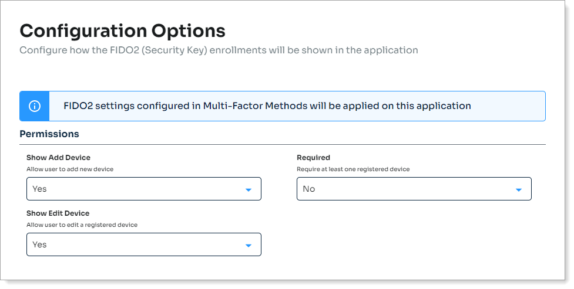Click the 'Show Edit Device' label
574x289 pixels.
click(58, 213)
